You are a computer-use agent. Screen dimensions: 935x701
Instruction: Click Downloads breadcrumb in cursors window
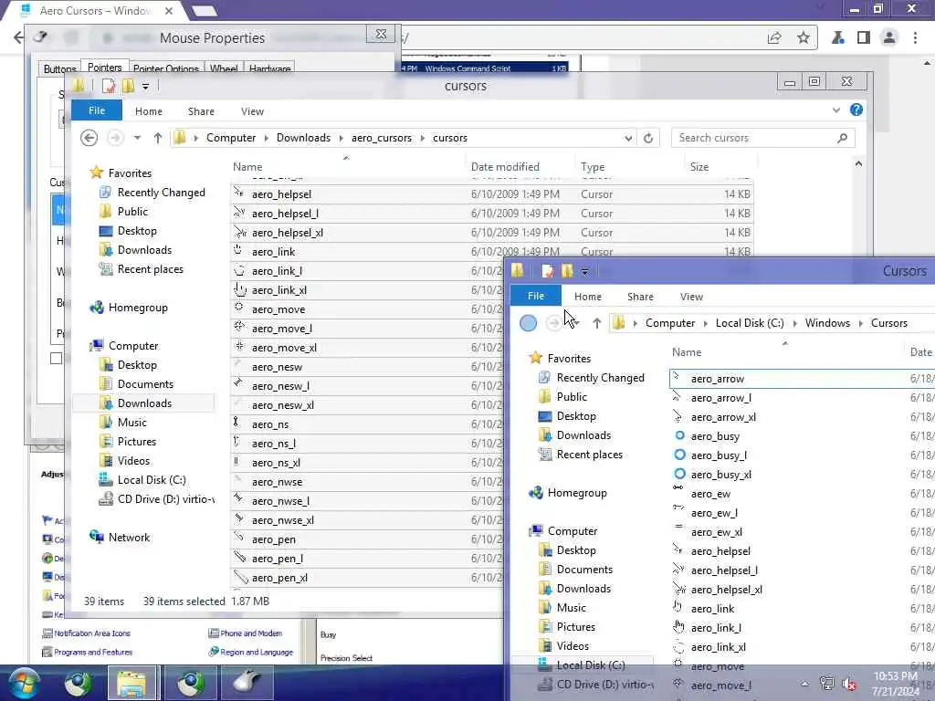point(303,138)
